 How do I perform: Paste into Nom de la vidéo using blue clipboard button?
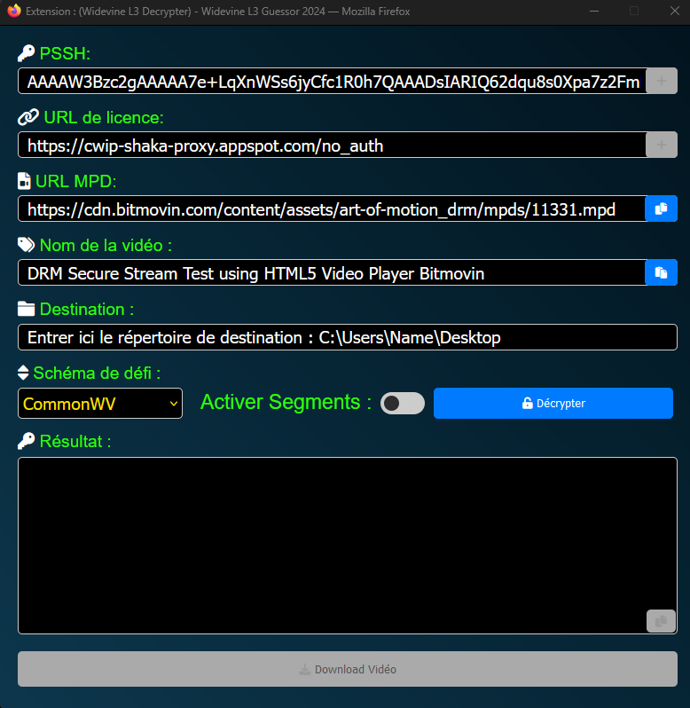661,272
